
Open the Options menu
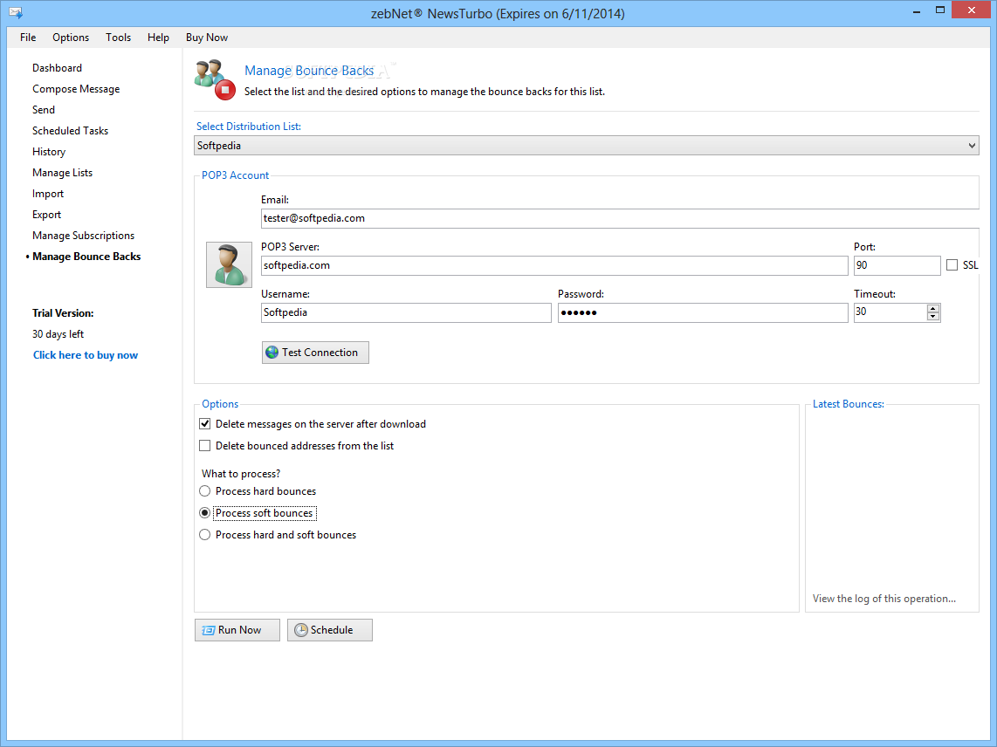click(x=71, y=38)
